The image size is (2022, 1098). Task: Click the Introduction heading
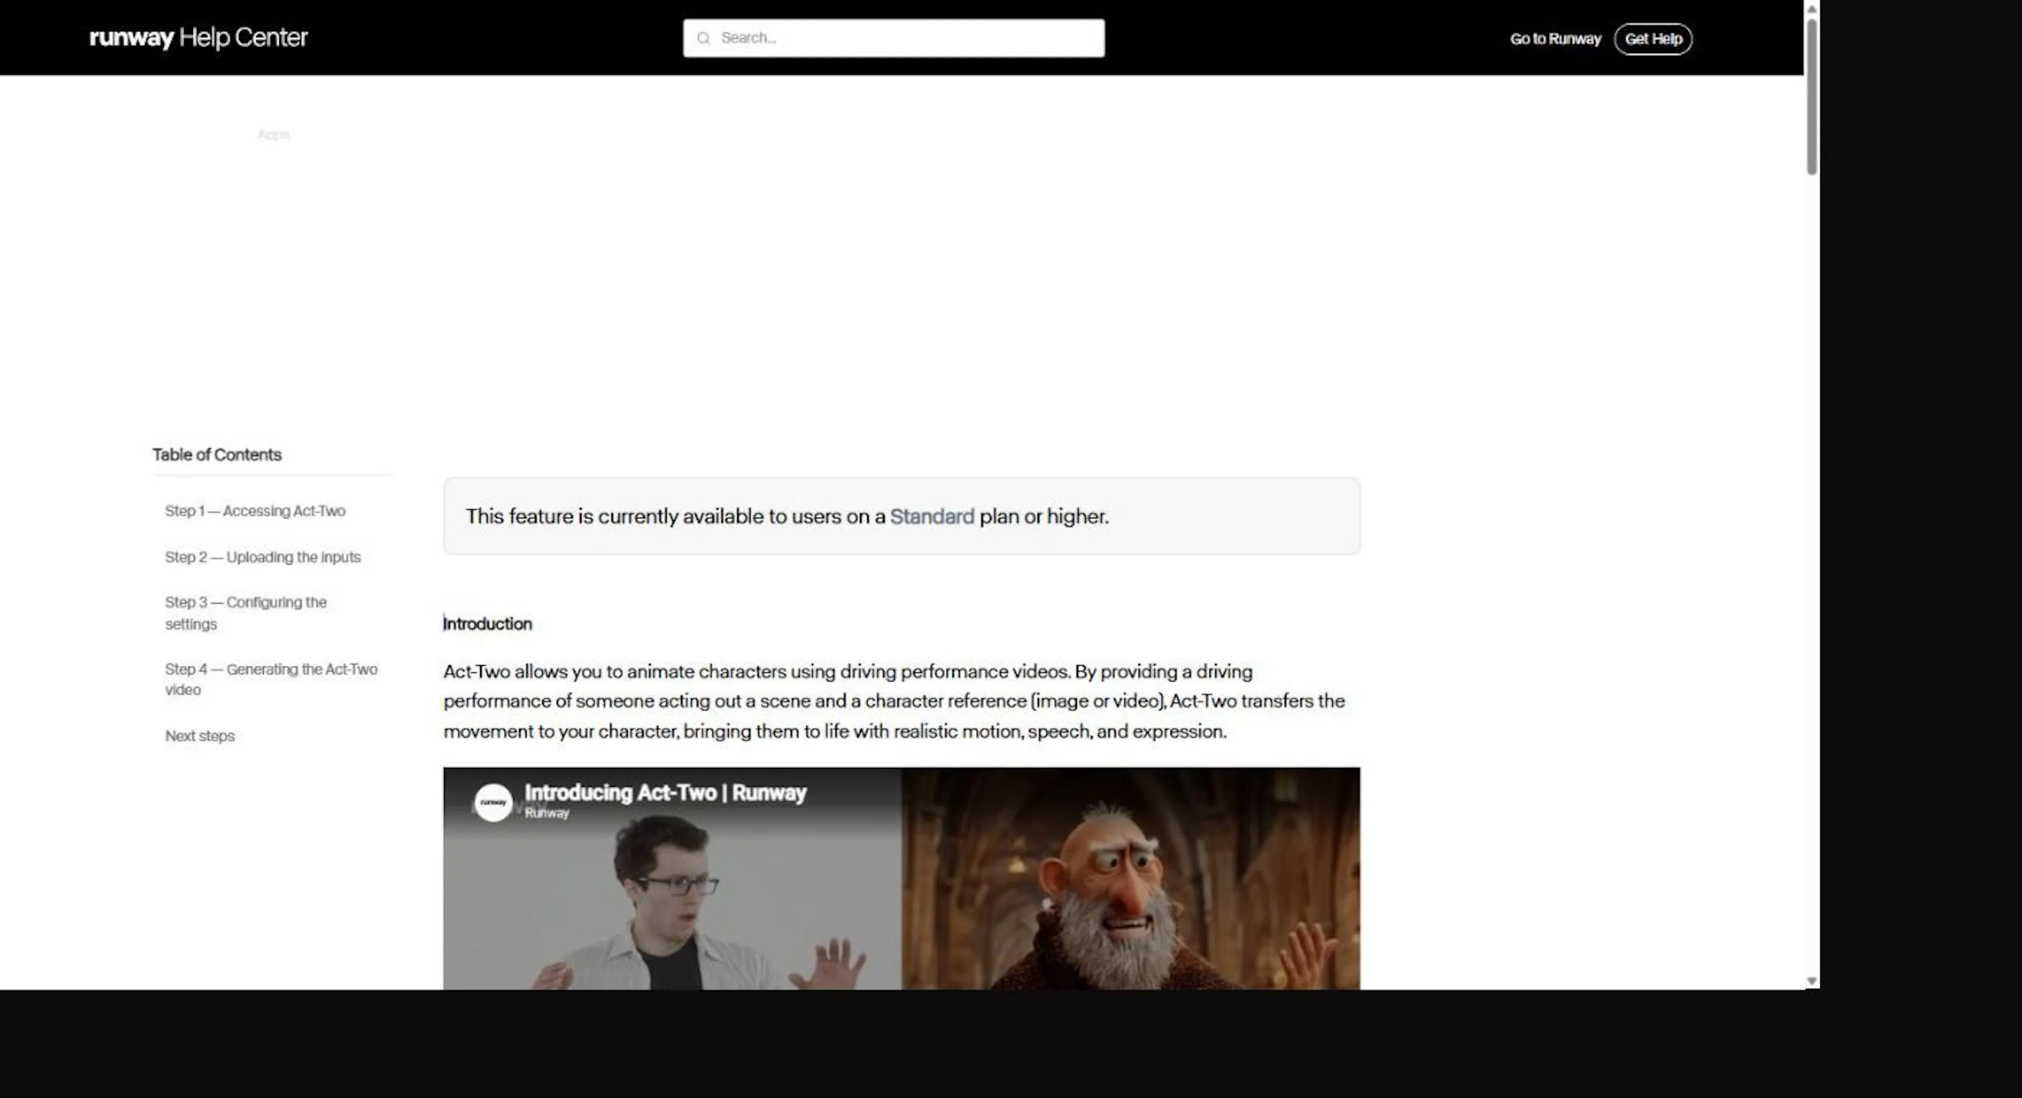[488, 624]
